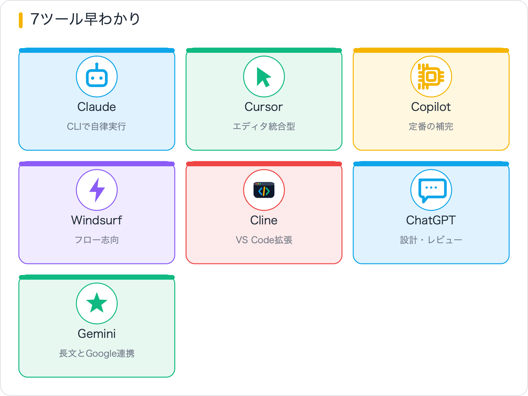This screenshot has width=528, height=396.
Task: Select the Windsurf card title
Action: pos(97,220)
